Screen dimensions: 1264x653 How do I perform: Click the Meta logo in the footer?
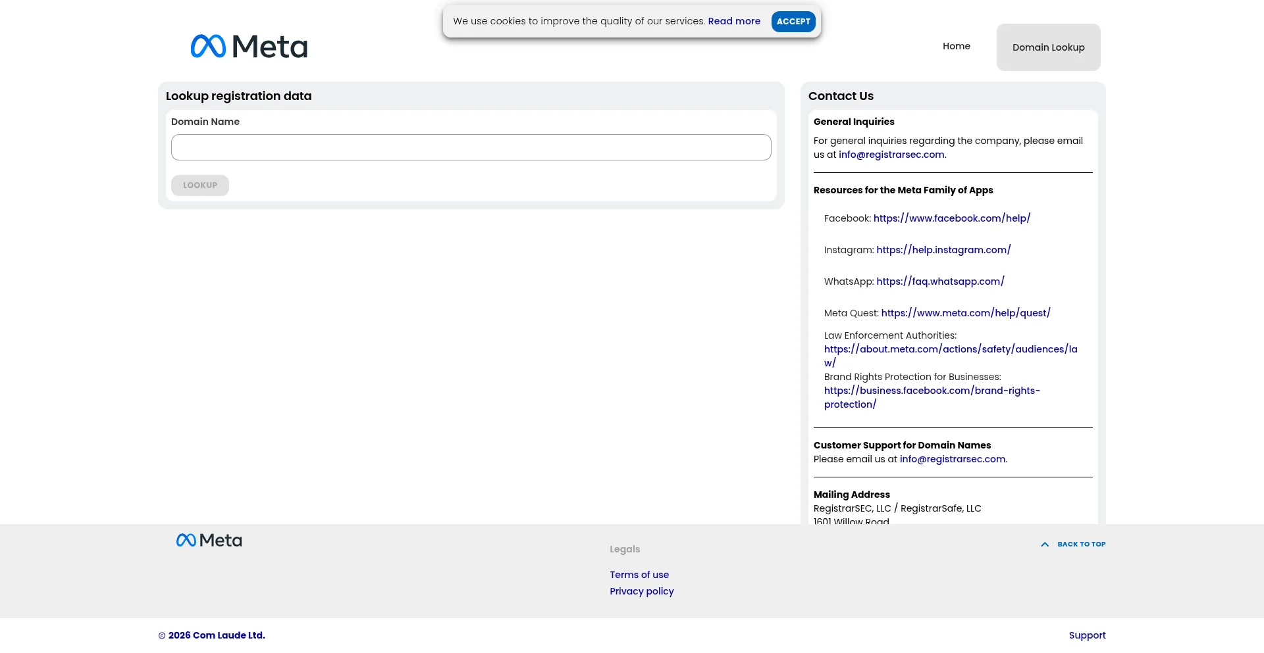click(209, 541)
